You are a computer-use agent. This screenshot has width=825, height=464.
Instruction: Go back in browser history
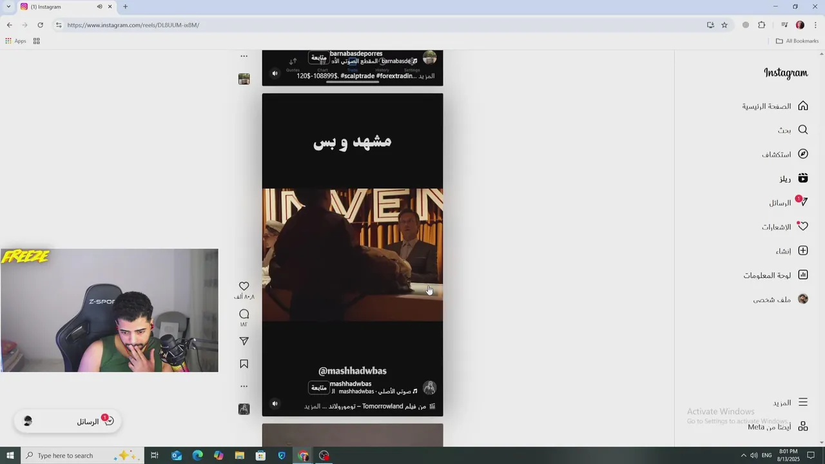[9, 24]
